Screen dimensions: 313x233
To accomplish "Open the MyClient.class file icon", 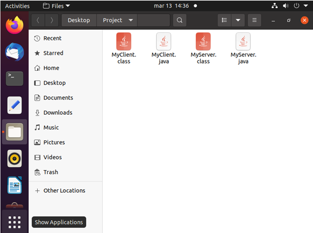I will tap(123, 41).
